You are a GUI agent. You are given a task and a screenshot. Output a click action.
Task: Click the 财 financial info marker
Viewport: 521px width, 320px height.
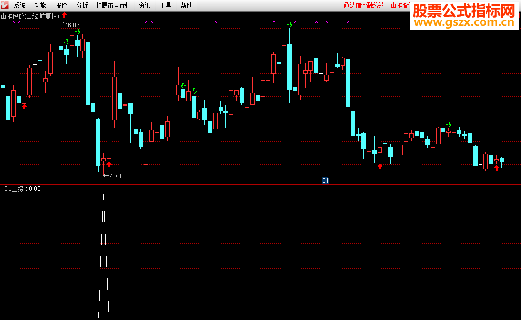(x=326, y=181)
